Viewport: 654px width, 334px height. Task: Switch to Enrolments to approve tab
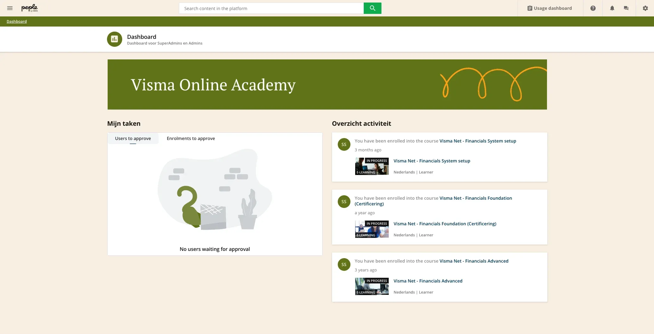click(x=191, y=138)
